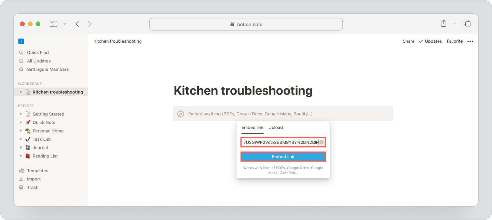Open Settings & Members via gear icon
492x220 pixels.
21,69
